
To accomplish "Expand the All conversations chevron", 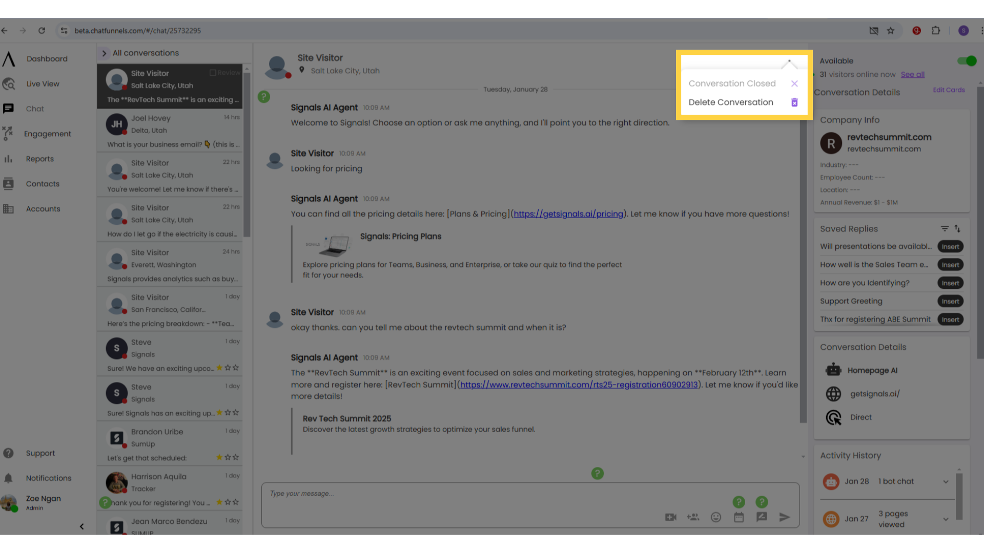I will [104, 53].
